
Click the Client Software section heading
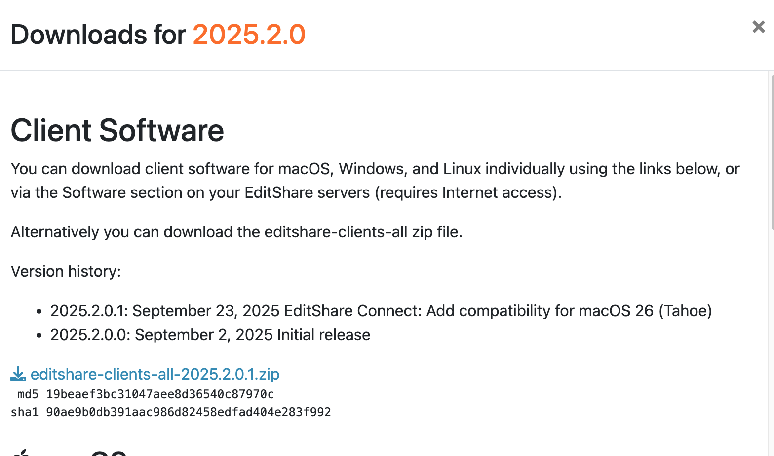pyautogui.click(x=117, y=130)
